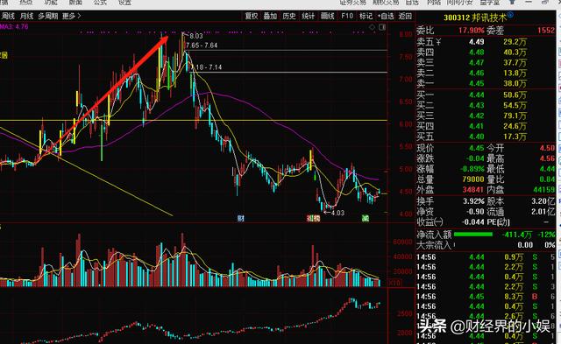This screenshot has height=344, width=561.
Task: Click the green 减 marker on chart
Action: pos(366,218)
